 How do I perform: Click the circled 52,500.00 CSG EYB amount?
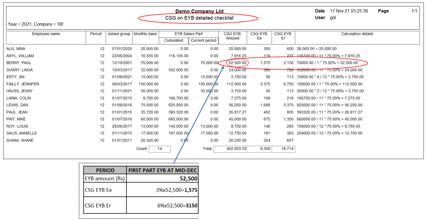(237, 63)
